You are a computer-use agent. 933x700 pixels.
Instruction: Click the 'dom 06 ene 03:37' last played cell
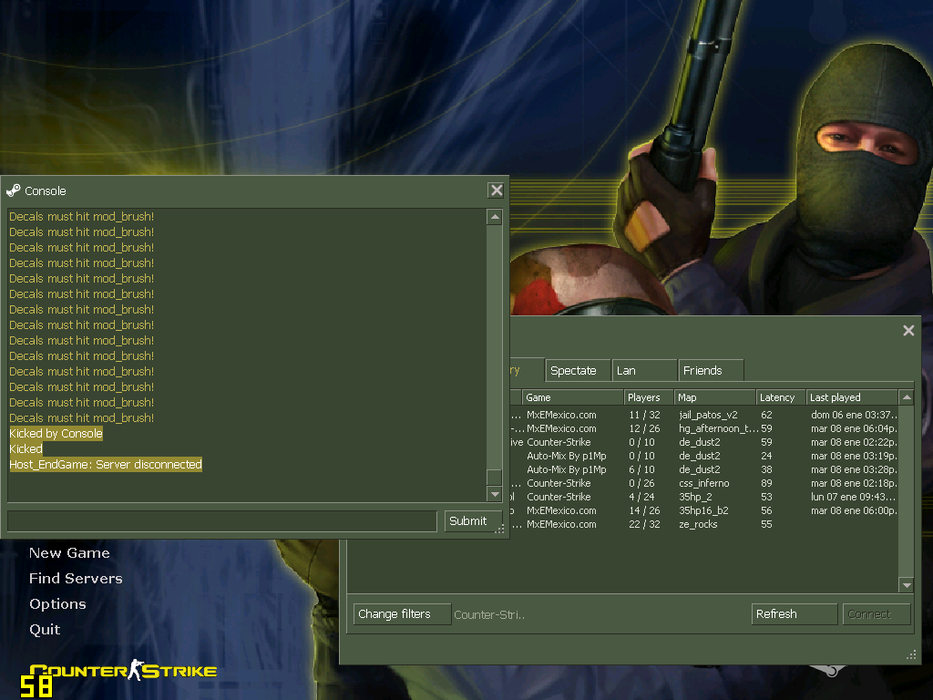854,415
